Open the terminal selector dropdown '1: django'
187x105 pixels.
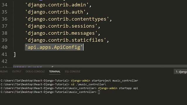181,72
